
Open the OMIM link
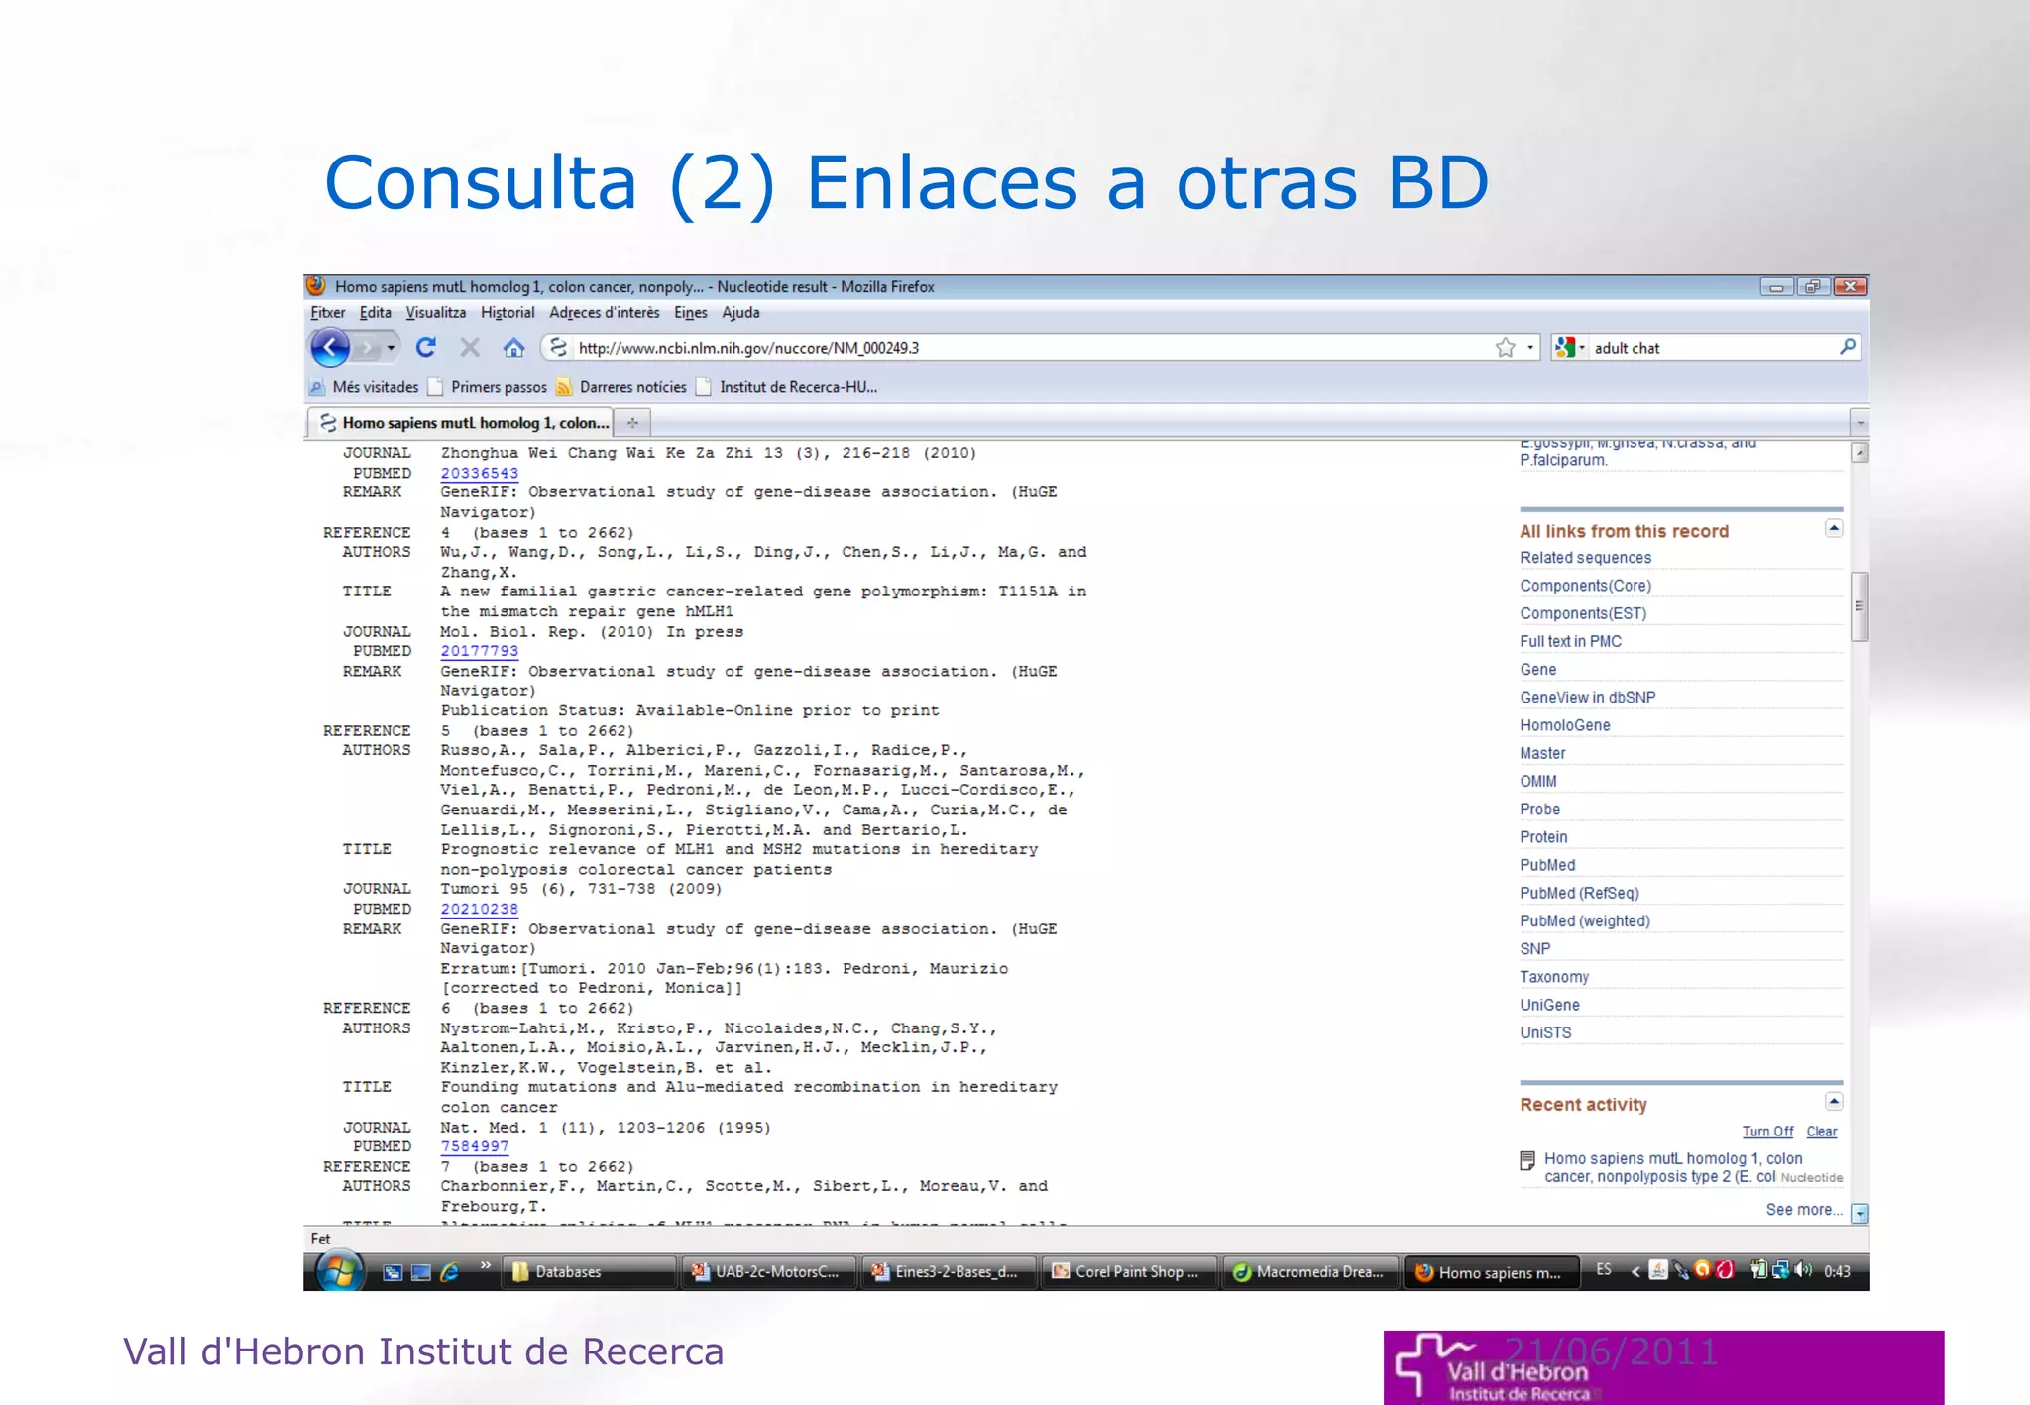(1538, 781)
